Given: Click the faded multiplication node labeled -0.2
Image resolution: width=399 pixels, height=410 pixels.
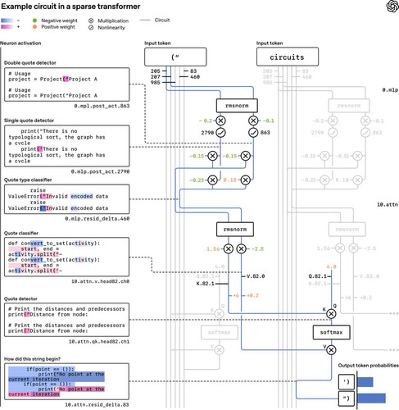Looking at the screenshot, I should pos(333,121).
